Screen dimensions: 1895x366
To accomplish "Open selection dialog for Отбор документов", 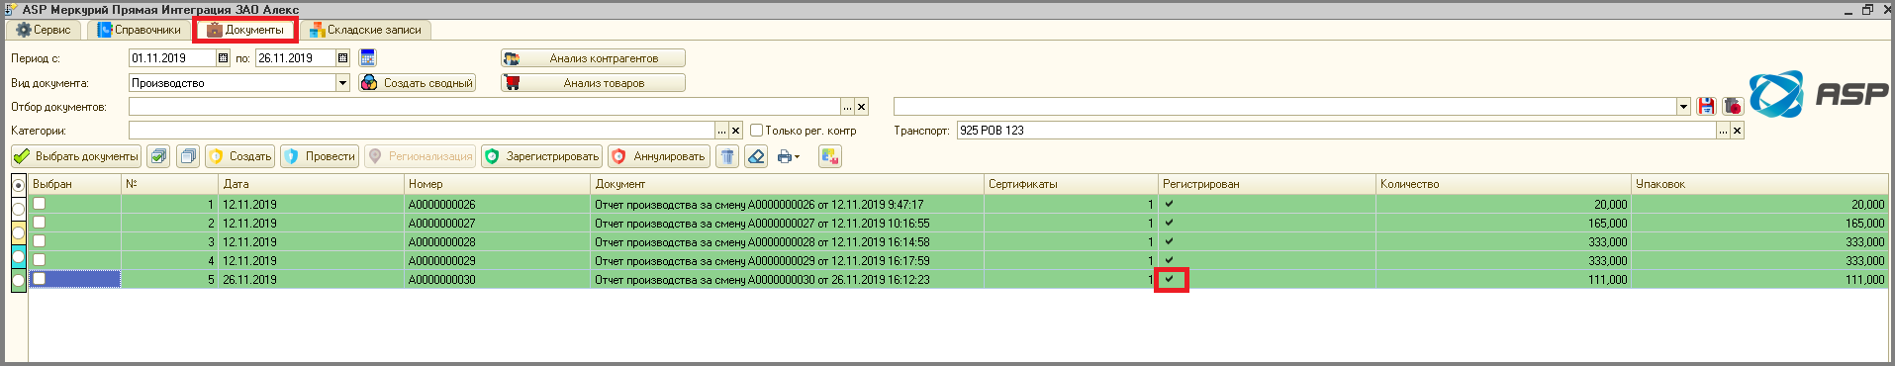I will (847, 107).
